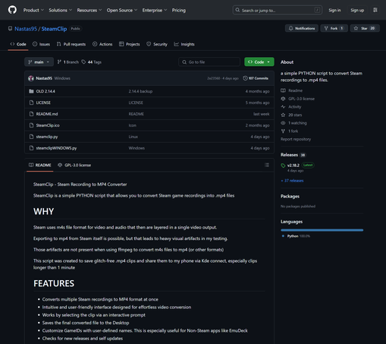The height and width of the screenshot is (344, 386).
Task: Click the '2.14.4 backup' commit message
Action: (x=140, y=91)
